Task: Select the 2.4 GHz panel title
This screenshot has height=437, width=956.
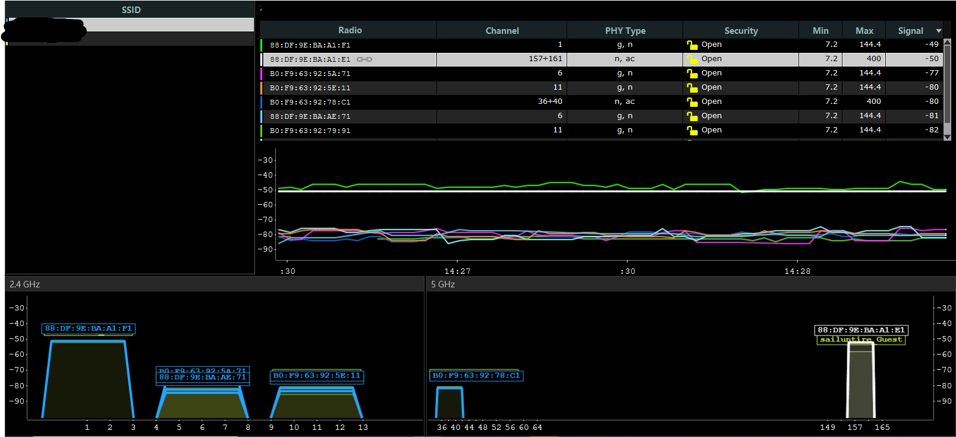Action: coord(25,284)
